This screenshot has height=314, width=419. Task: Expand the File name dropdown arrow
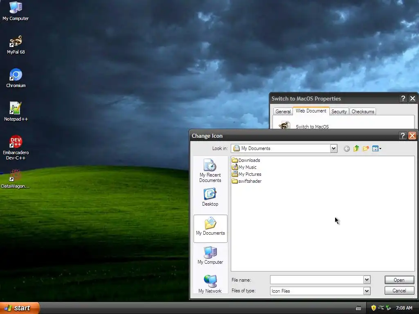[367, 280]
